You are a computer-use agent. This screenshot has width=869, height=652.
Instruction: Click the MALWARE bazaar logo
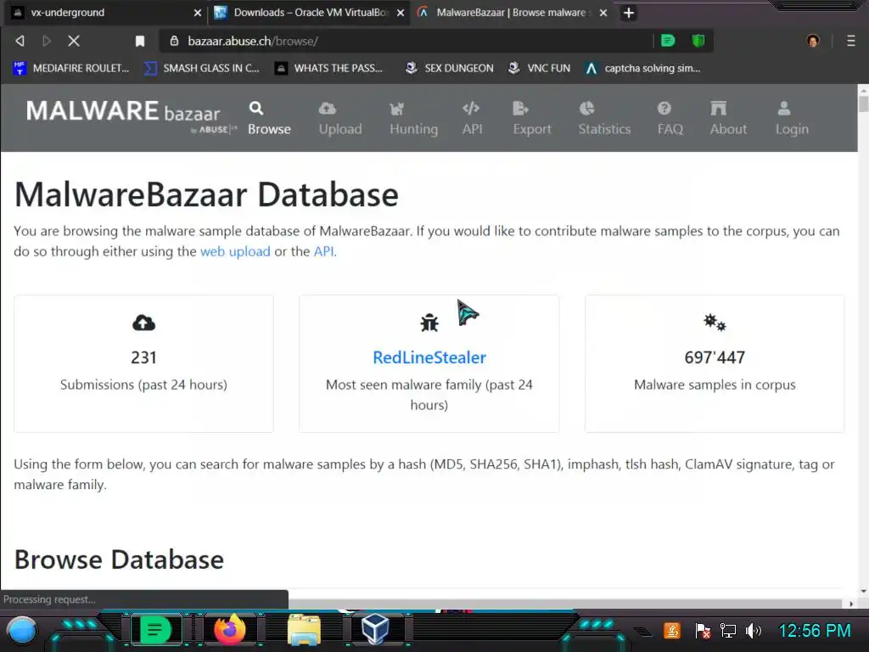point(131,116)
